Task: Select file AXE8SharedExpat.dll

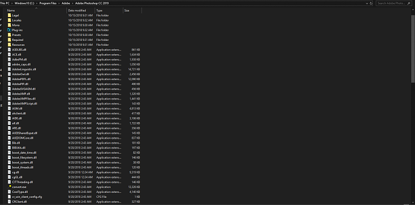Action: [24, 133]
